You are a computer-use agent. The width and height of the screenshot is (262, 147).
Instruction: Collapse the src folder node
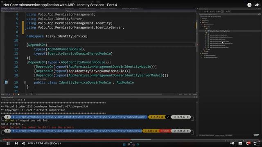pos(204,33)
